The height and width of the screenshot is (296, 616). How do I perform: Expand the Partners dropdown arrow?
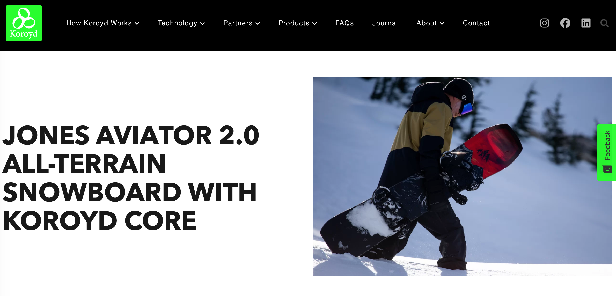pyautogui.click(x=258, y=24)
